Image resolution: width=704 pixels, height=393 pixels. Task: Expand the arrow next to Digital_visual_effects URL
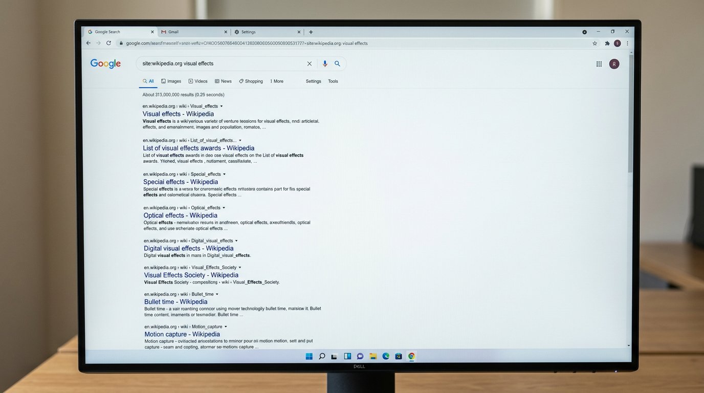[236, 241]
